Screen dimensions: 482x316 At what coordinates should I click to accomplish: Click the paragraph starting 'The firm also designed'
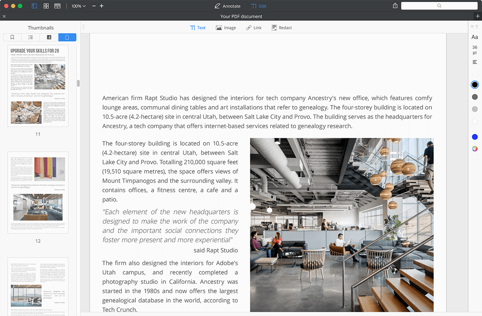pos(170,286)
